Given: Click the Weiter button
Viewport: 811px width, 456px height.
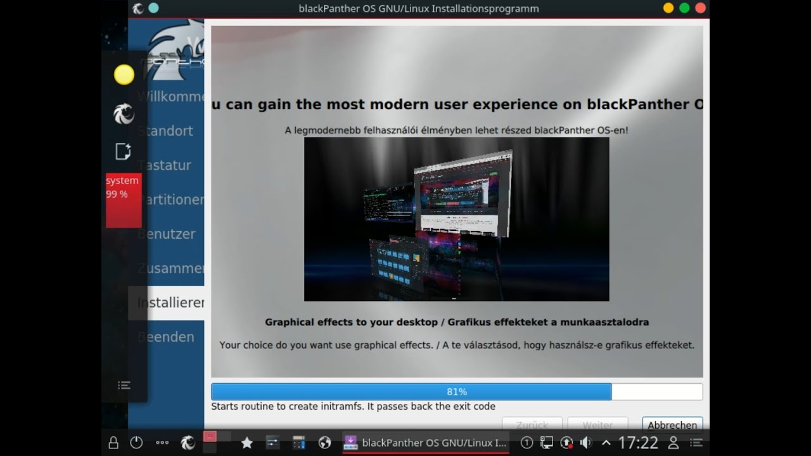Looking at the screenshot, I should click(597, 424).
